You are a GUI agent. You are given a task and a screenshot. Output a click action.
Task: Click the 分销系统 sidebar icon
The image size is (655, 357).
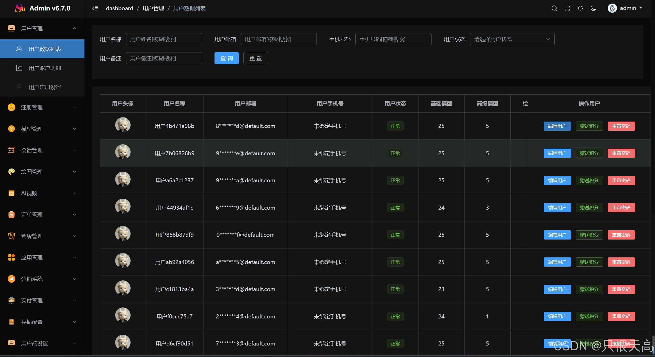pos(11,279)
